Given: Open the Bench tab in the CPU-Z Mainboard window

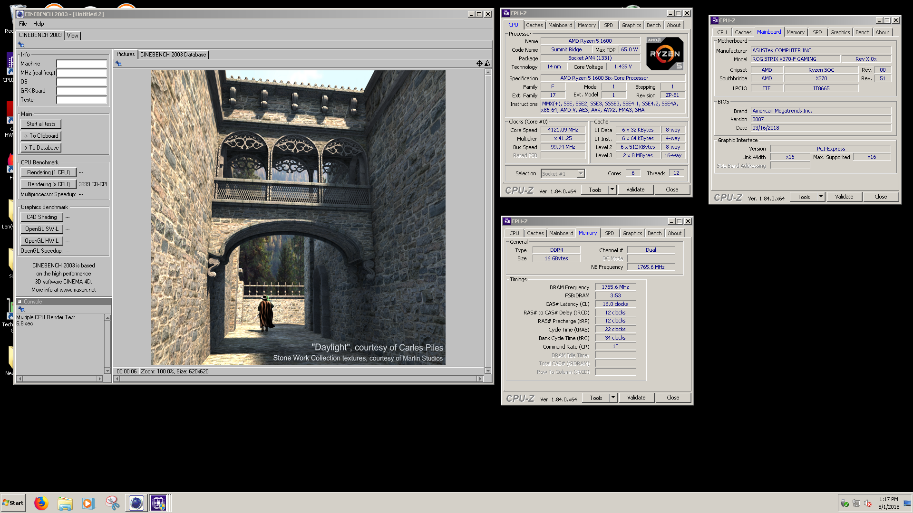Looking at the screenshot, I should point(862,32).
